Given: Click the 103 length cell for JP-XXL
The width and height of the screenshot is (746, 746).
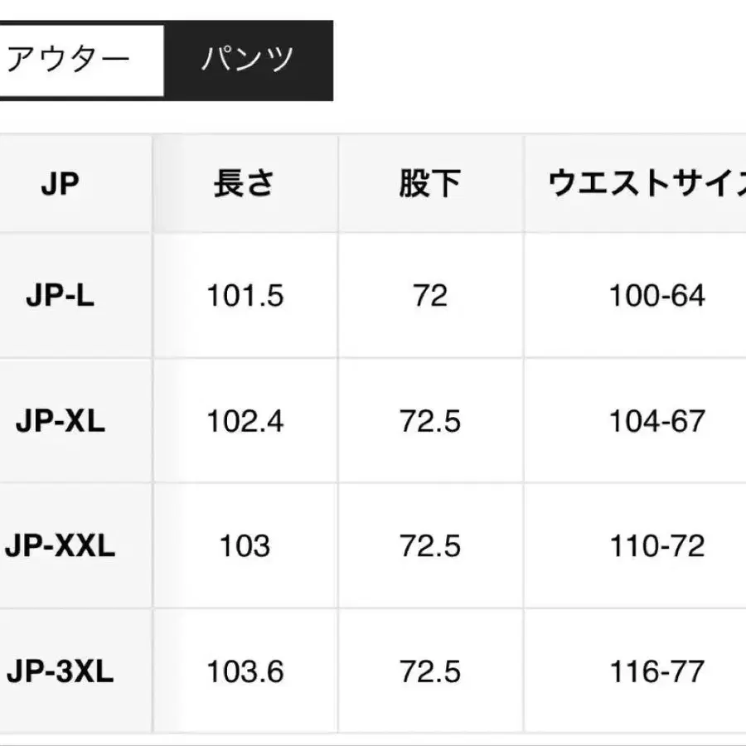Looking at the screenshot, I should 245,546.
